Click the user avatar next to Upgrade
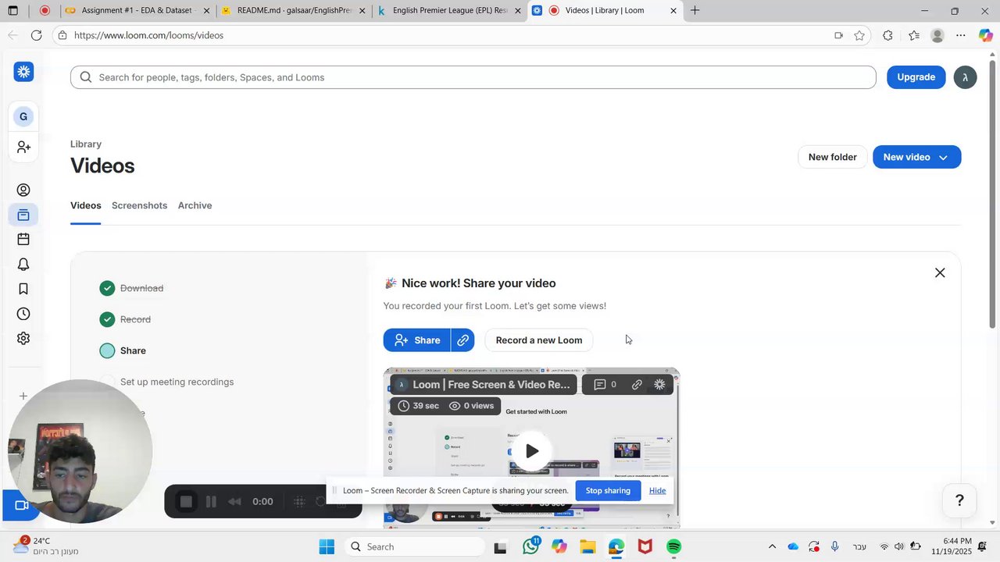The height and width of the screenshot is (562, 1000). tap(965, 77)
